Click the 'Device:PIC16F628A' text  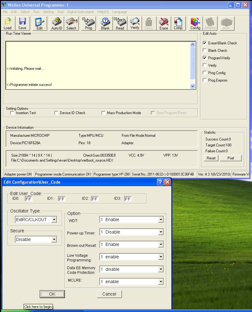[x=25, y=143]
